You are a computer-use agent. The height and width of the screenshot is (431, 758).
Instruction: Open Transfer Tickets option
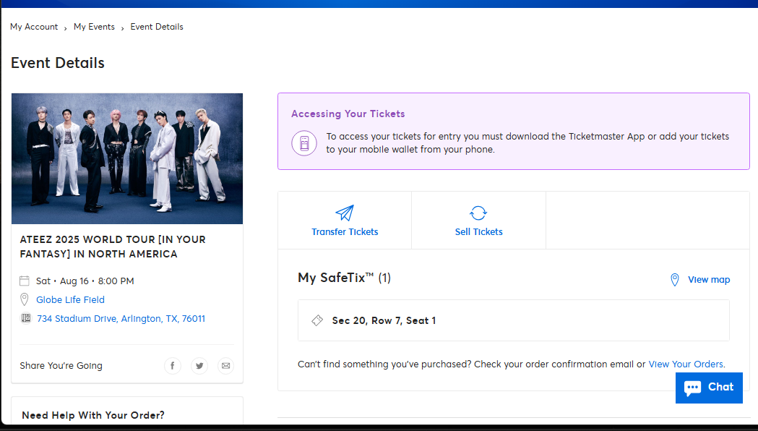(345, 221)
